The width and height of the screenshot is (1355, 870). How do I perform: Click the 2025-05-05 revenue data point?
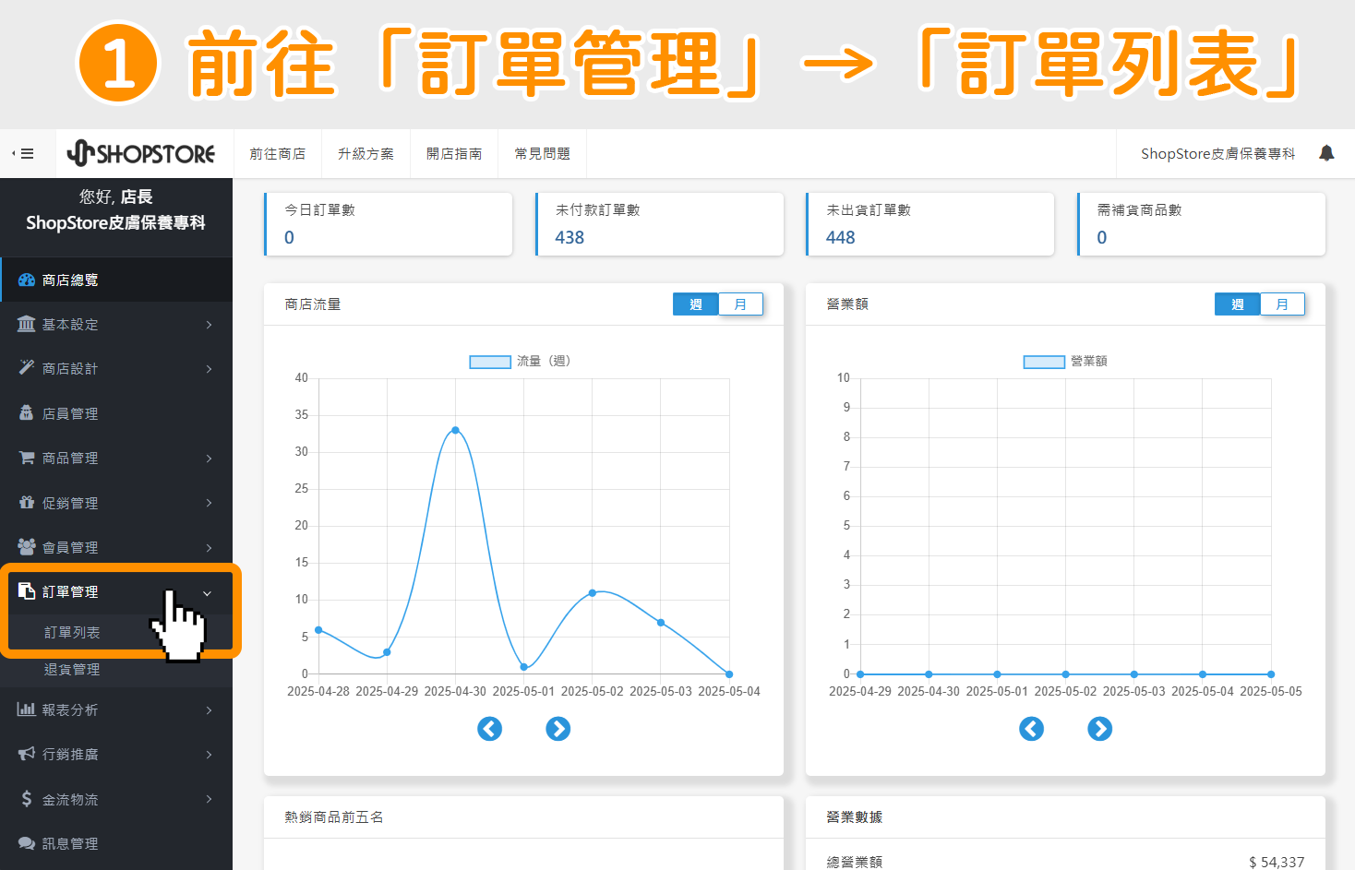[x=1271, y=674]
